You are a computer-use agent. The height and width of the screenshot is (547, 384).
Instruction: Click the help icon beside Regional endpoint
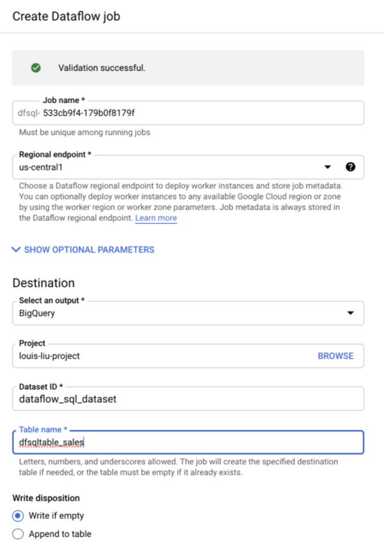click(350, 167)
